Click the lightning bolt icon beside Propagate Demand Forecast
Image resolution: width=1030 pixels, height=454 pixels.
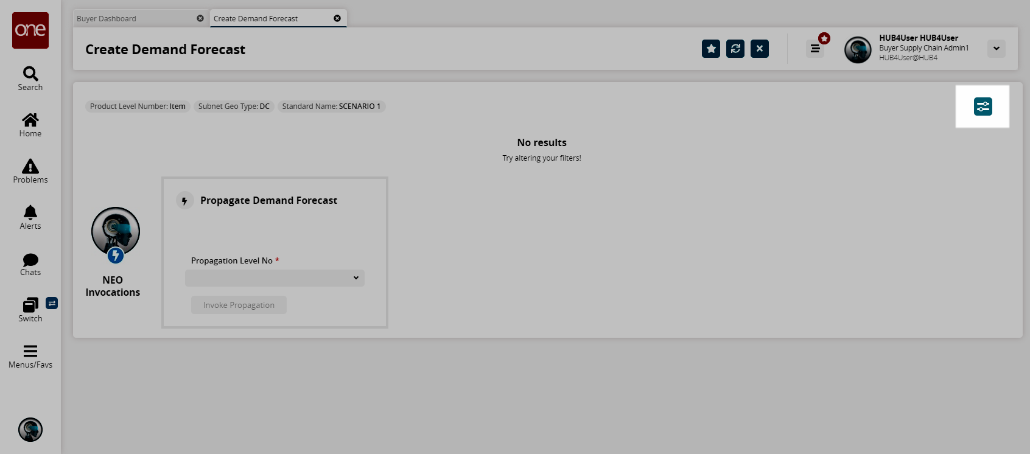pyautogui.click(x=184, y=201)
